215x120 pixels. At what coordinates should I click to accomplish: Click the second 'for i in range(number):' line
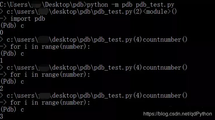pos(50,75)
